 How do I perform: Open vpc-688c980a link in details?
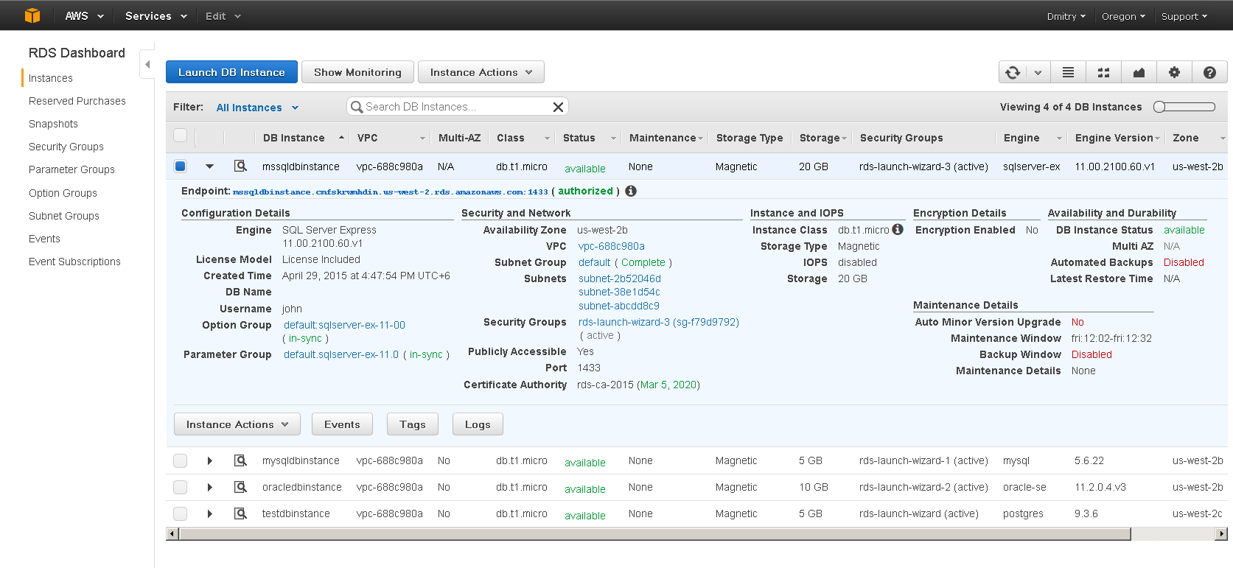(x=611, y=246)
